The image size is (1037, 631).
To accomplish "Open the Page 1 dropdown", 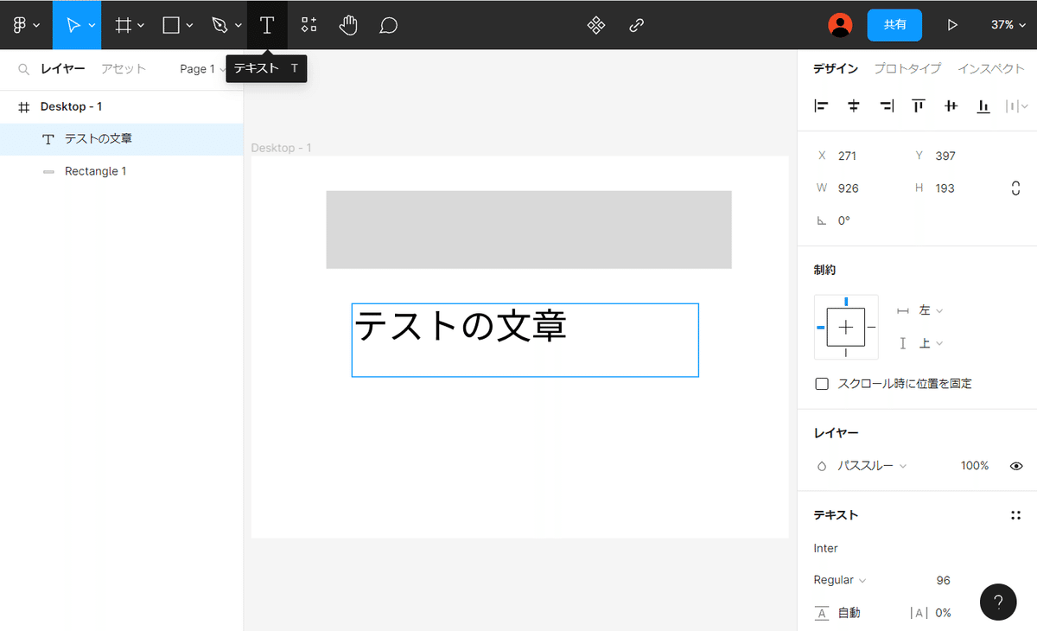I will 203,69.
